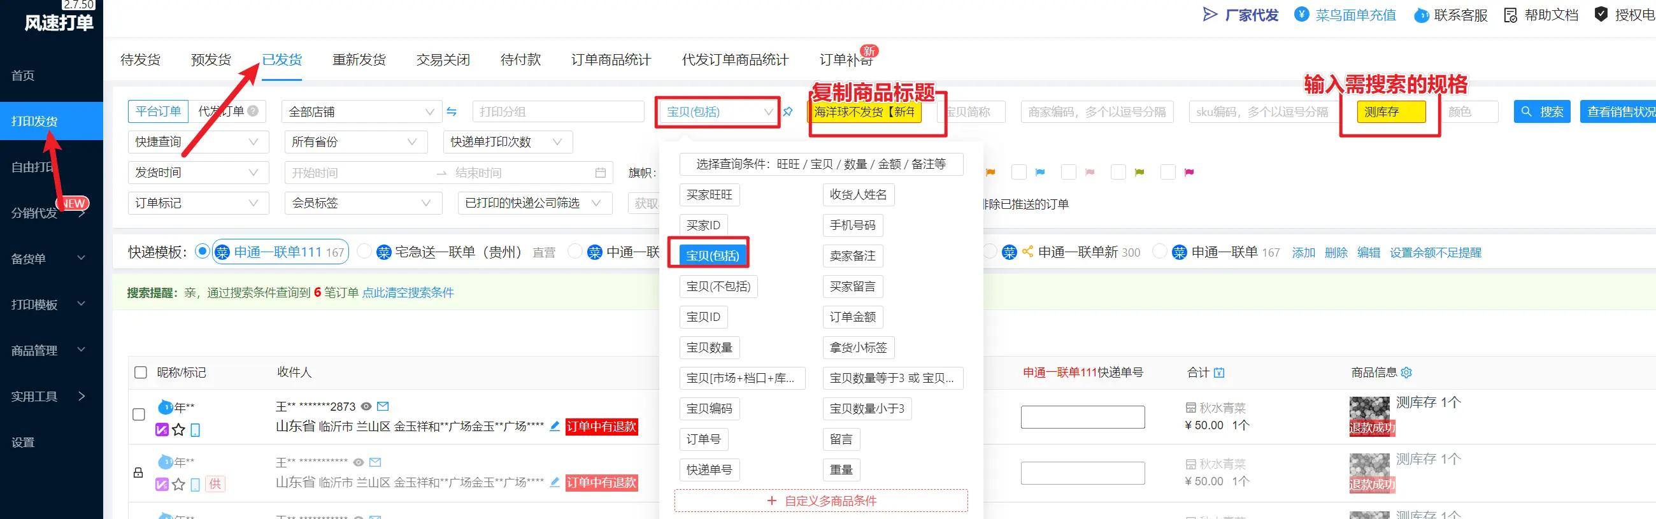Reveal recipient info with the second row's eye icon
This screenshot has width=1656, height=519.
[359, 462]
